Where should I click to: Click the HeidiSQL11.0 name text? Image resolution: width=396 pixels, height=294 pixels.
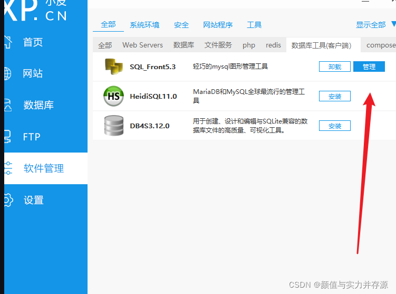tap(153, 96)
